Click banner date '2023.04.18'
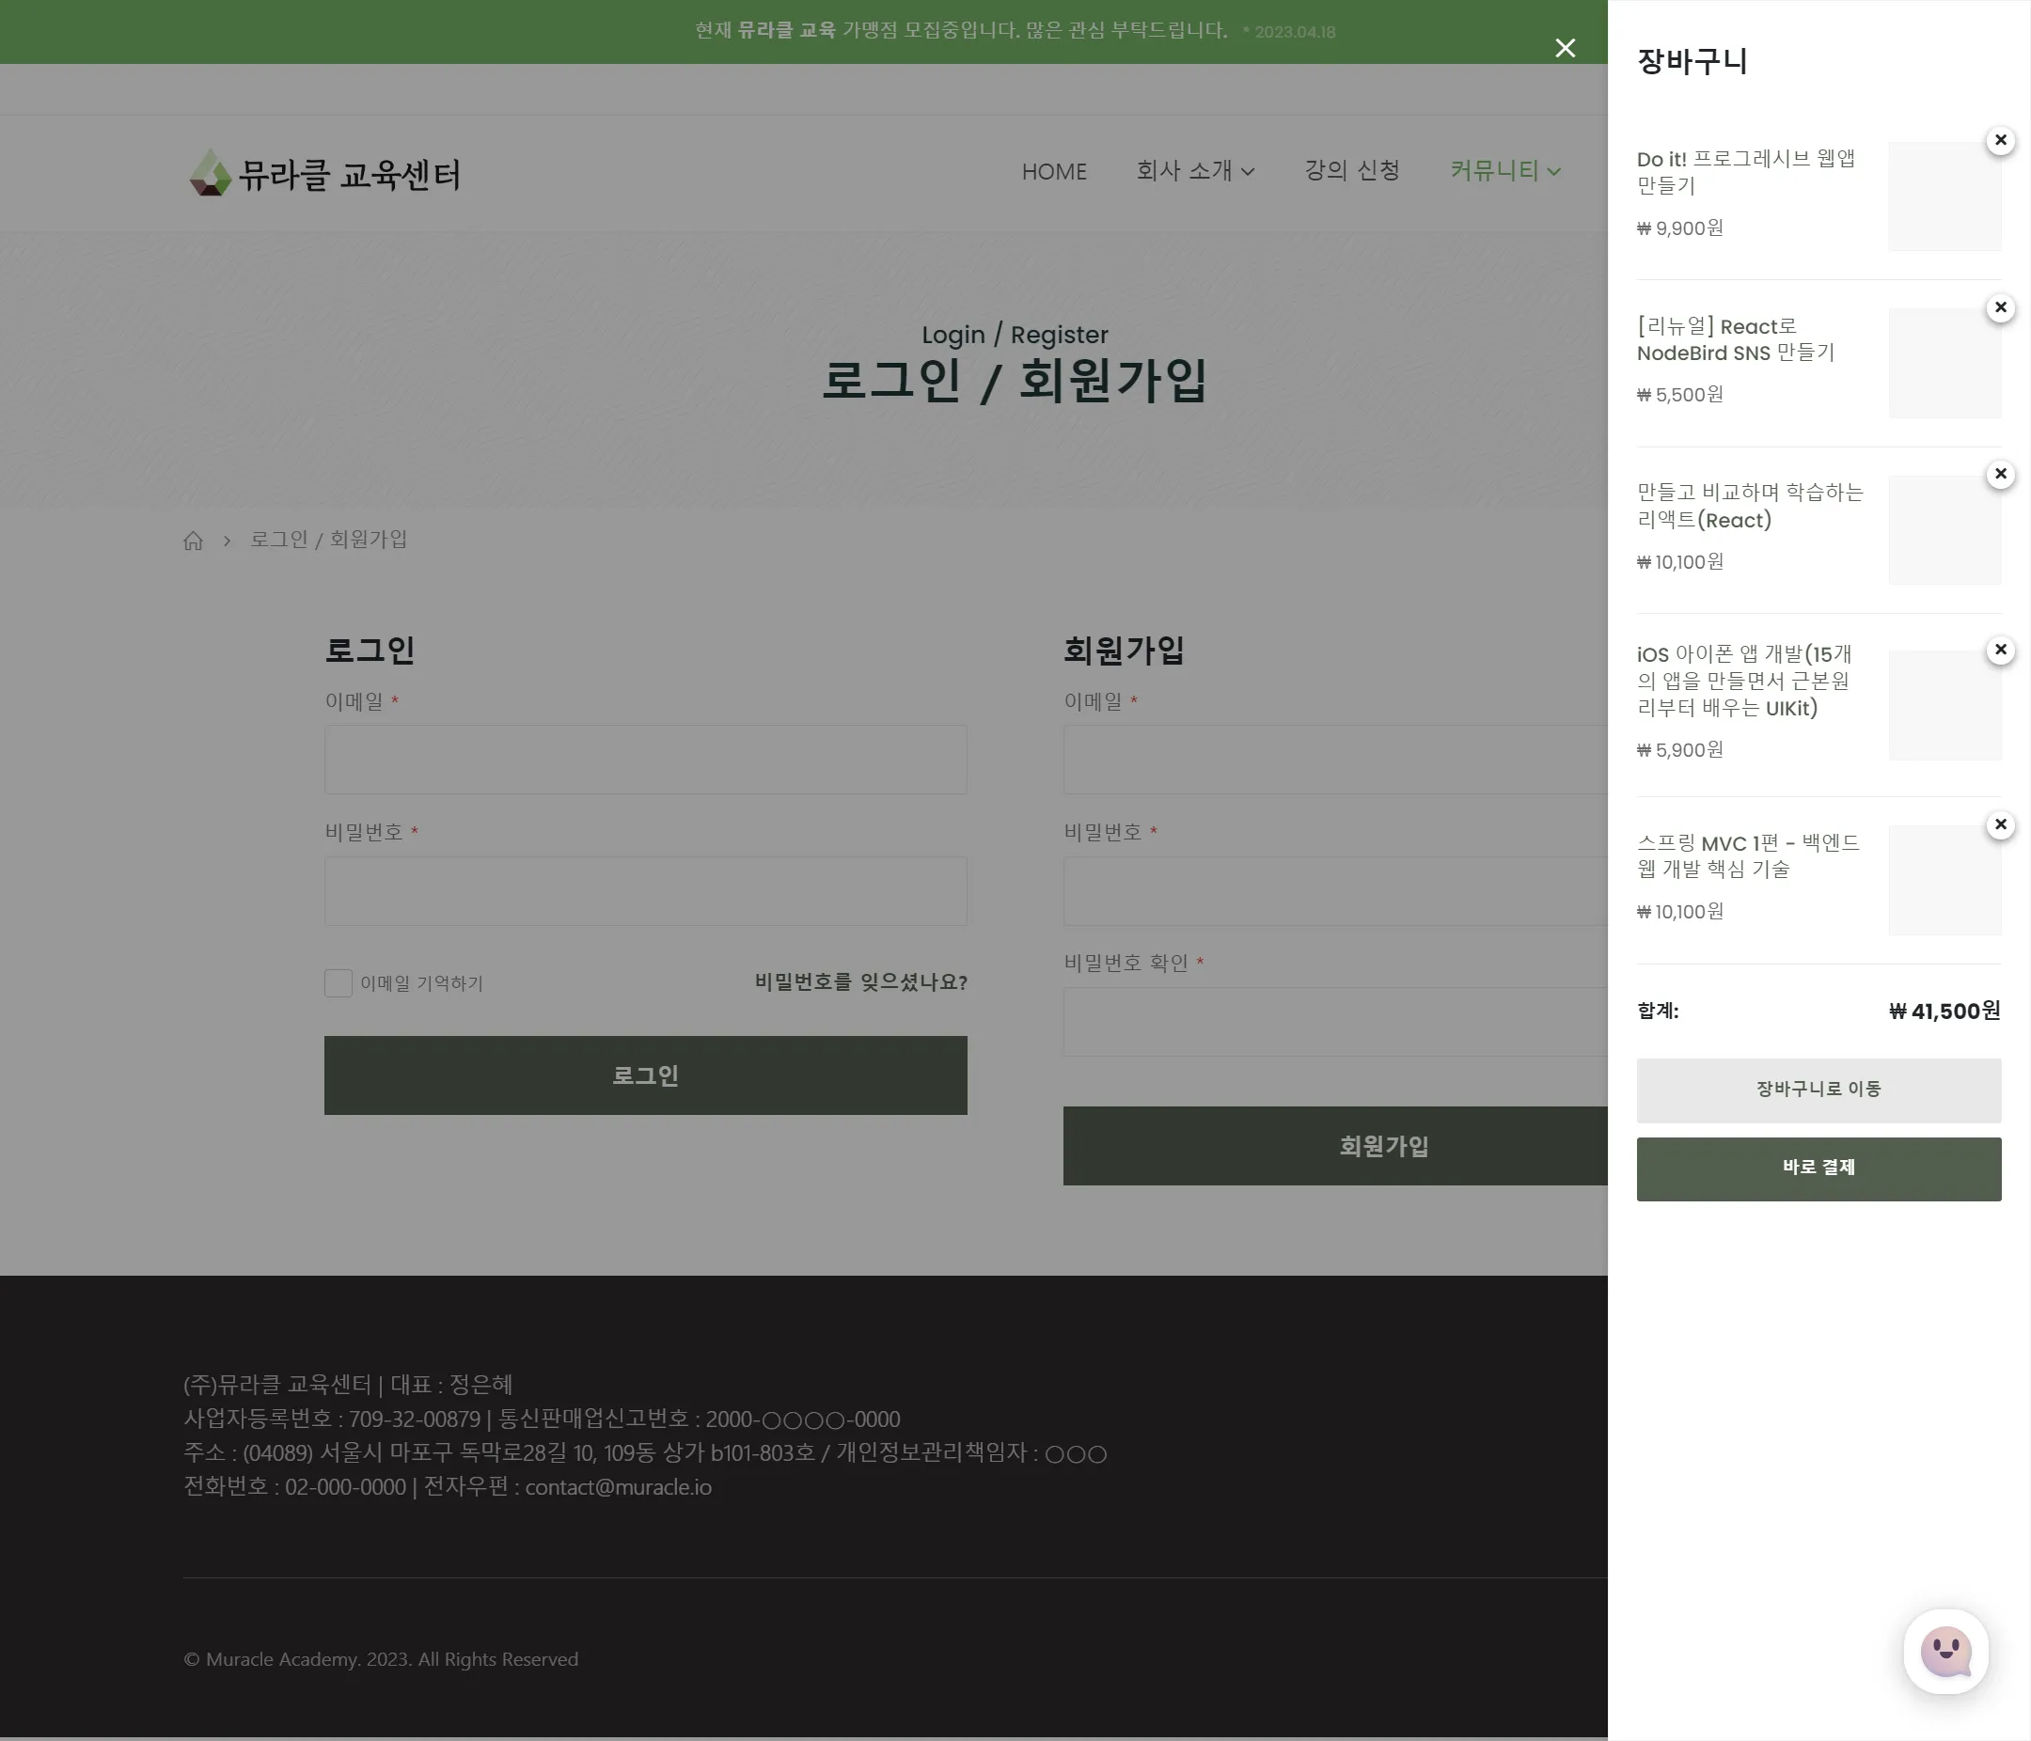Viewport: 2031px width, 1741px height. pos(1295,32)
